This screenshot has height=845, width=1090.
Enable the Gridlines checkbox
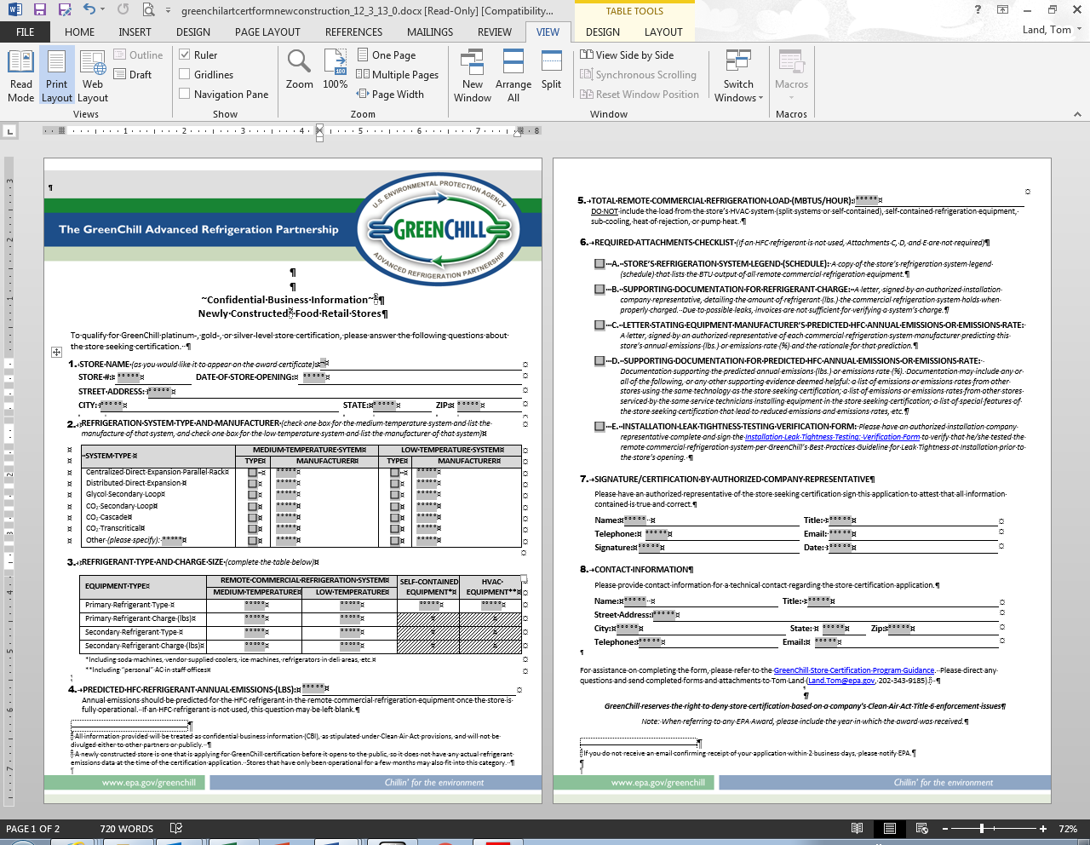[185, 74]
